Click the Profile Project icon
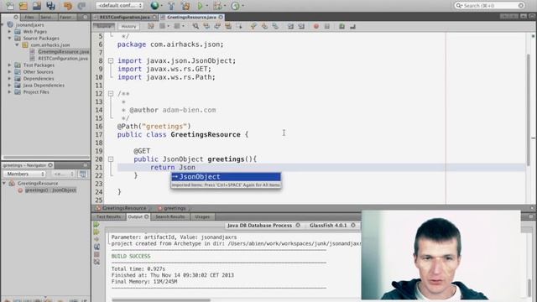Screen dimensions: 537x302 235,6
